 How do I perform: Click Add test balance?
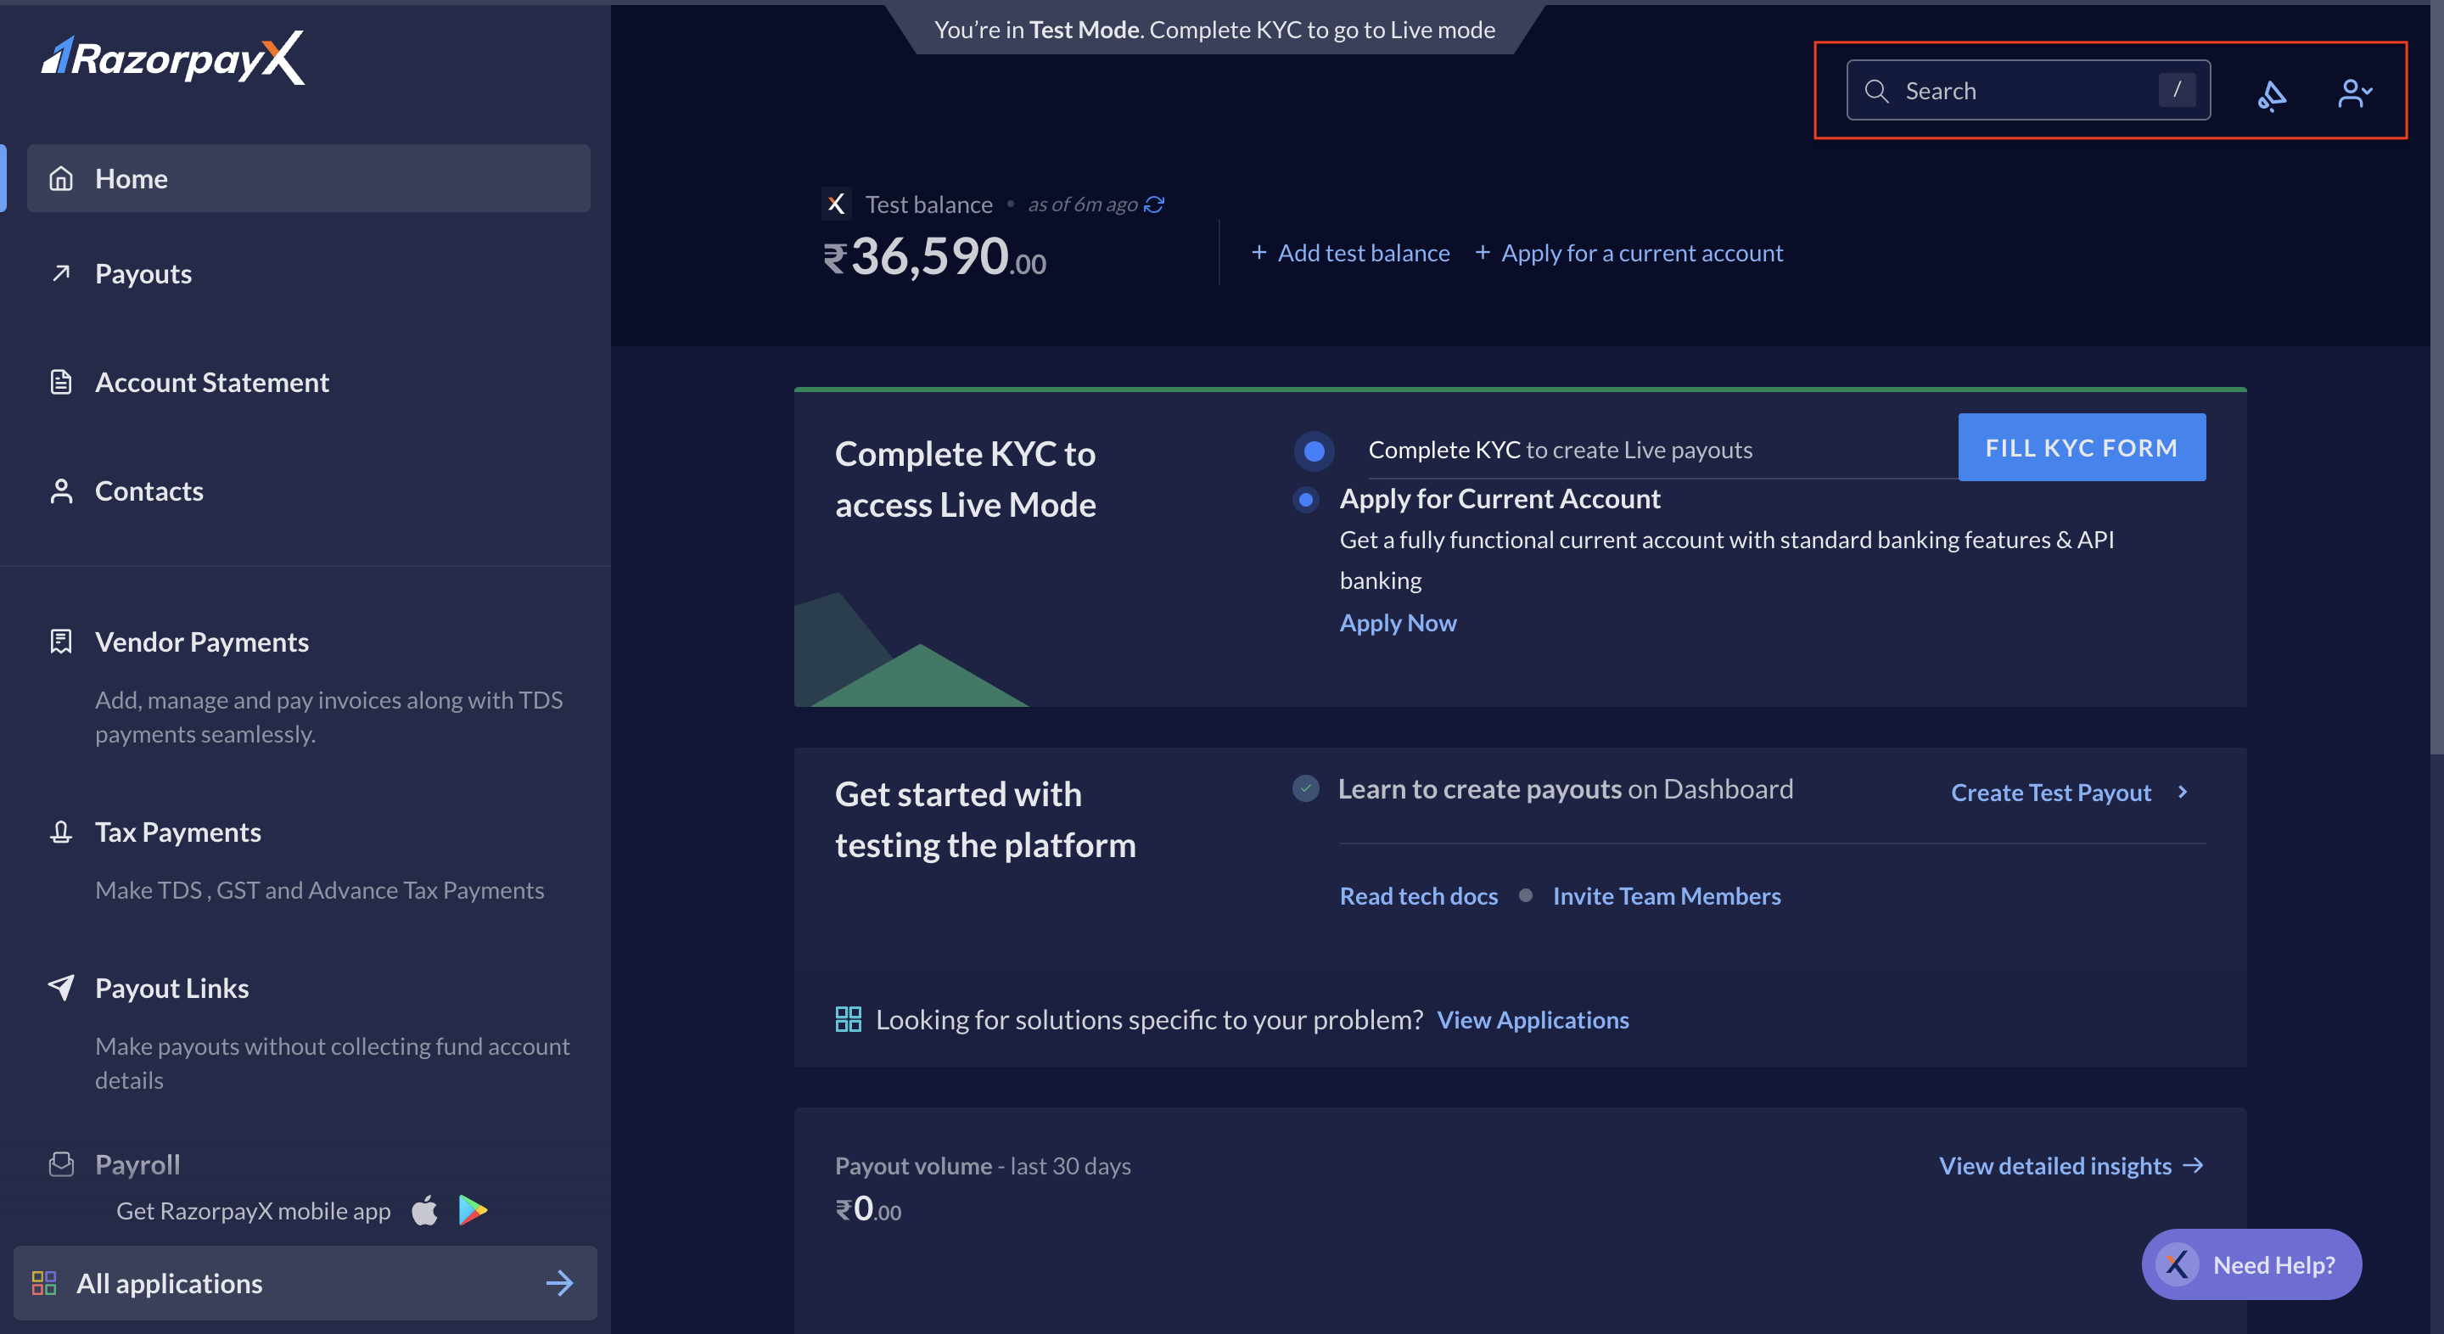[1350, 252]
